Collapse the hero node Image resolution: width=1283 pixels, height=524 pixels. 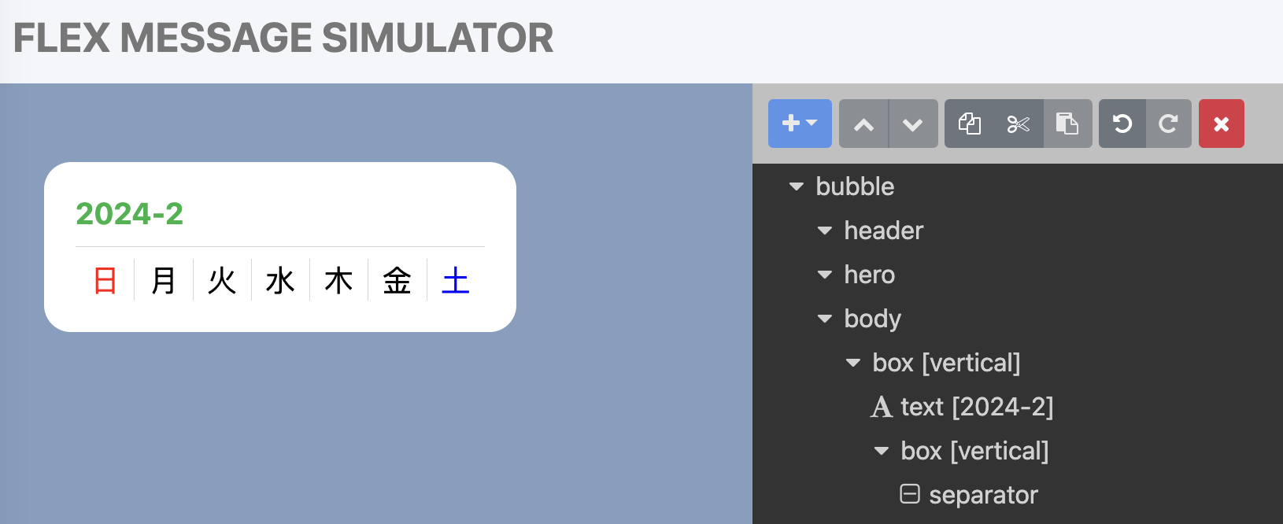[x=824, y=275]
